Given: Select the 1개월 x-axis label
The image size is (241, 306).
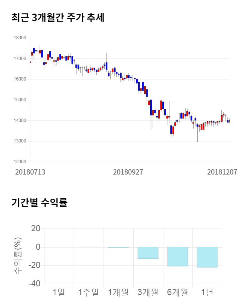Looking at the screenshot, I should tap(118, 292).
